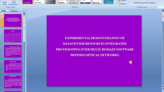164x92 pixels.
Task: Select slide 4 thumbnail in the panel
Action: (x=13, y=66)
